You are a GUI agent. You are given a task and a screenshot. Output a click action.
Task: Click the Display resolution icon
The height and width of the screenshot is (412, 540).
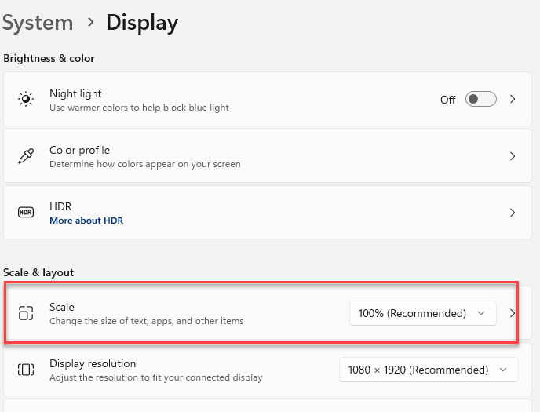[x=26, y=370]
